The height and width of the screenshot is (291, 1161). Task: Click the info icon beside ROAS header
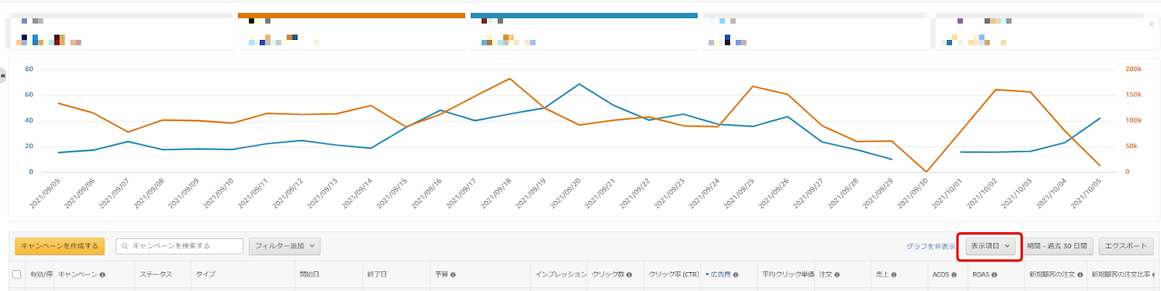994,275
